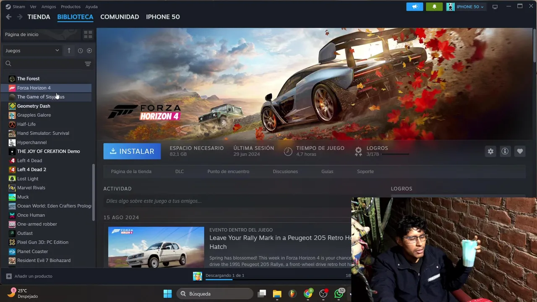Image resolution: width=537 pixels, height=302 pixels.
Task: Open the Amigos menu
Action: coord(49,7)
